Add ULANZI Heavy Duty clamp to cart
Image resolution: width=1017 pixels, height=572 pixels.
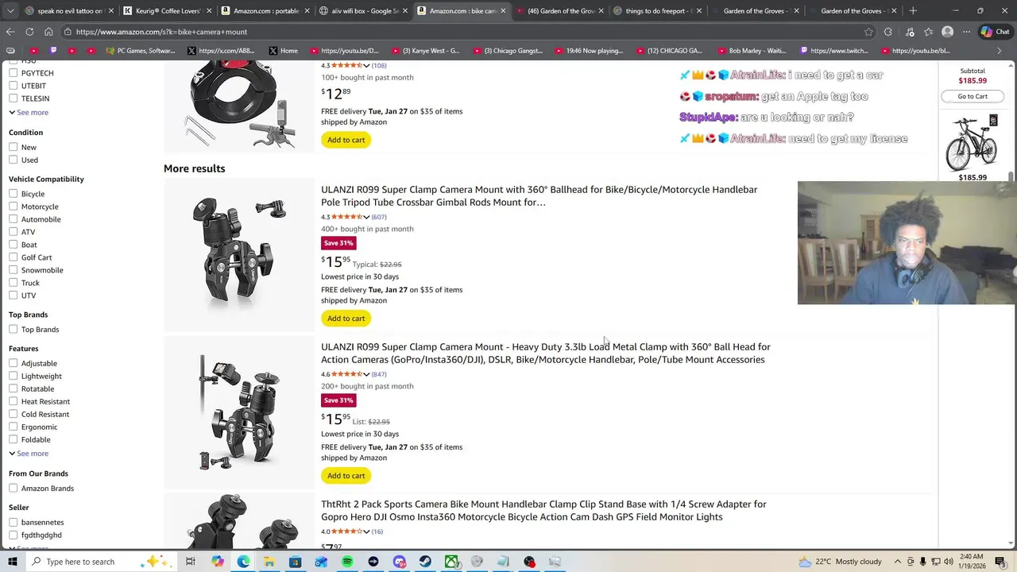coord(346,476)
